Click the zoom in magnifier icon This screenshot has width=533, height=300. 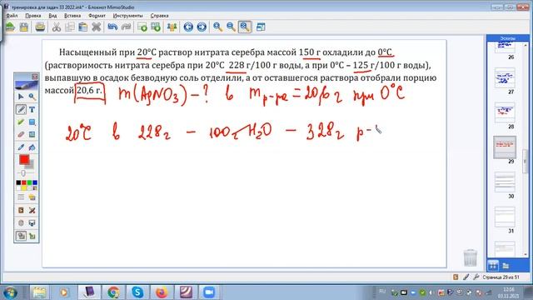217,27
